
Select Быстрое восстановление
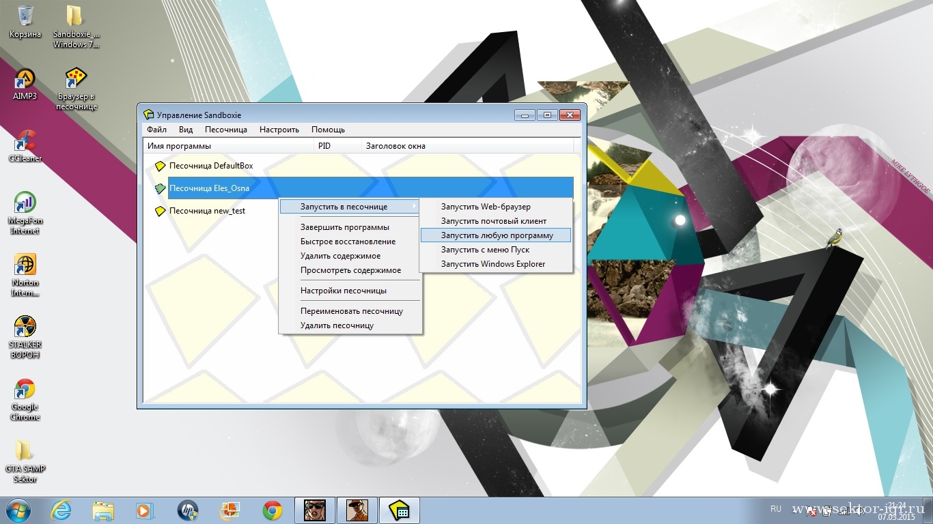[x=350, y=242]
